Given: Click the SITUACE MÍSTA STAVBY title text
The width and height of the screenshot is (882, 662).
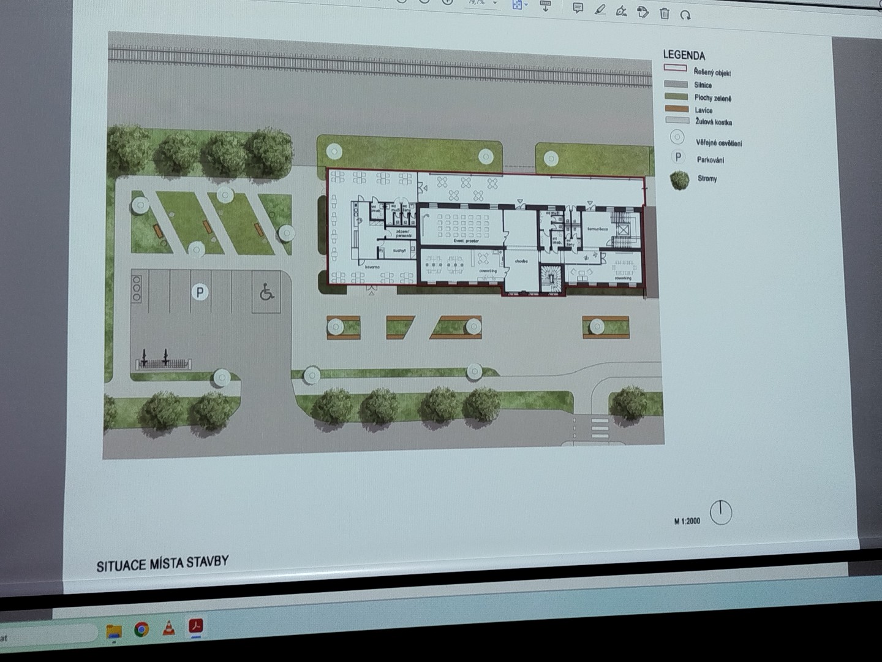Looking at the screenshot, I should [x=162, y=563].
